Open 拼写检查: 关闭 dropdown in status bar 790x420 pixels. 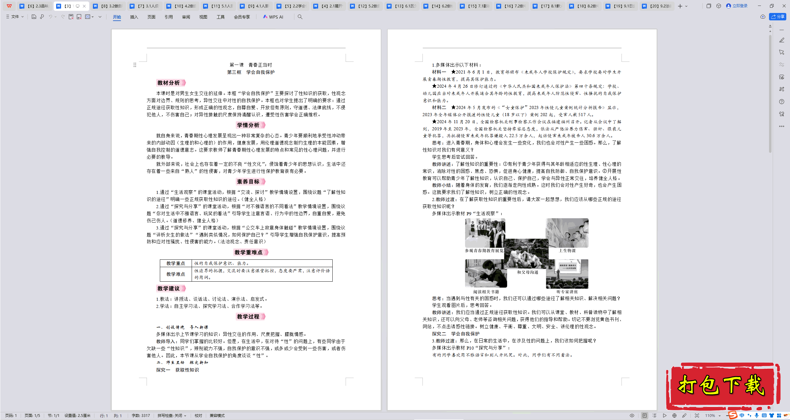tap(172, 416)
